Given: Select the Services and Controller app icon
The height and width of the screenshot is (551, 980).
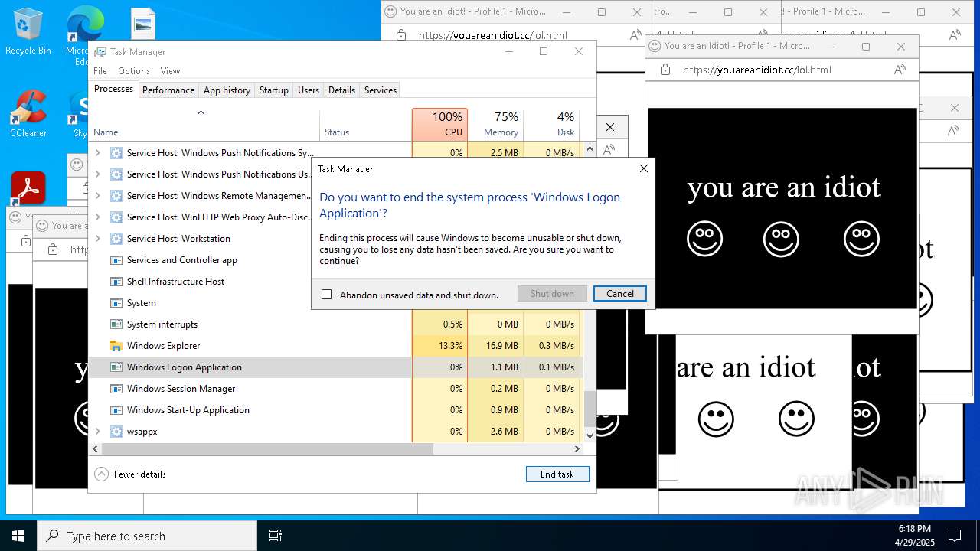Looking at the screenshot, I should click(116, 260).
